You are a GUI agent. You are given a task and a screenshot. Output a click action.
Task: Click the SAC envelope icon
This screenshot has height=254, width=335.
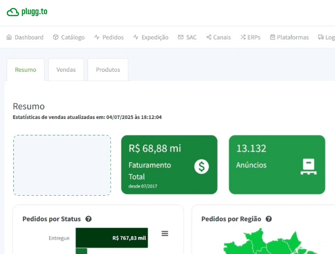(180, 37)
